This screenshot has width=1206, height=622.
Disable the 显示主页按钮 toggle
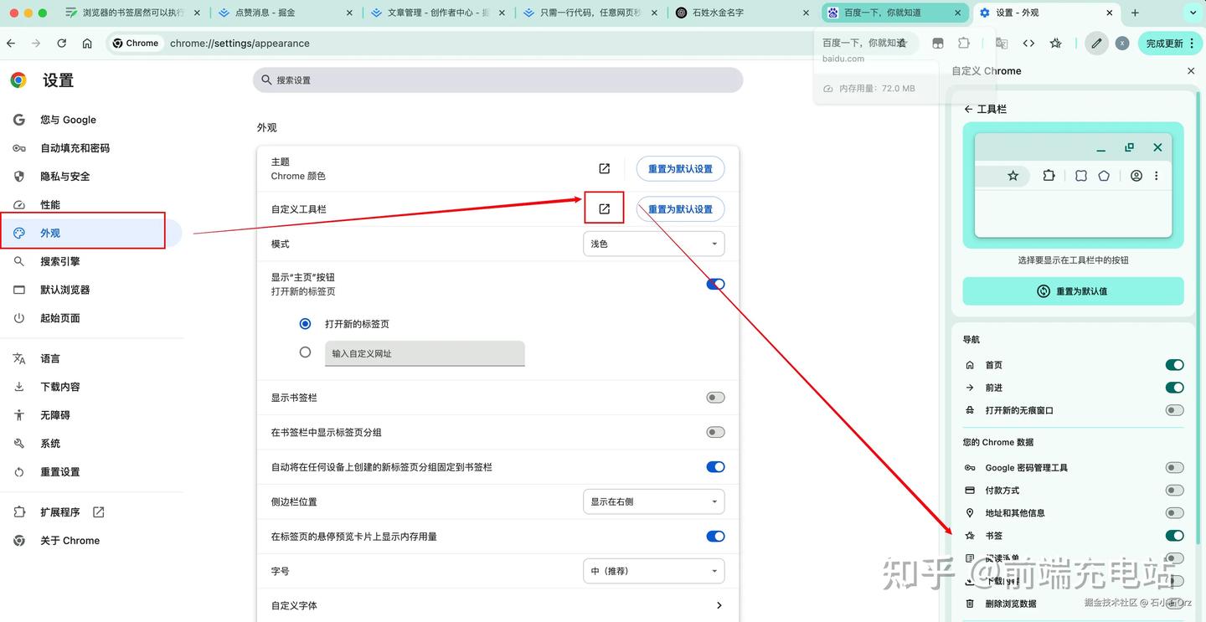[x=714, y=284]
